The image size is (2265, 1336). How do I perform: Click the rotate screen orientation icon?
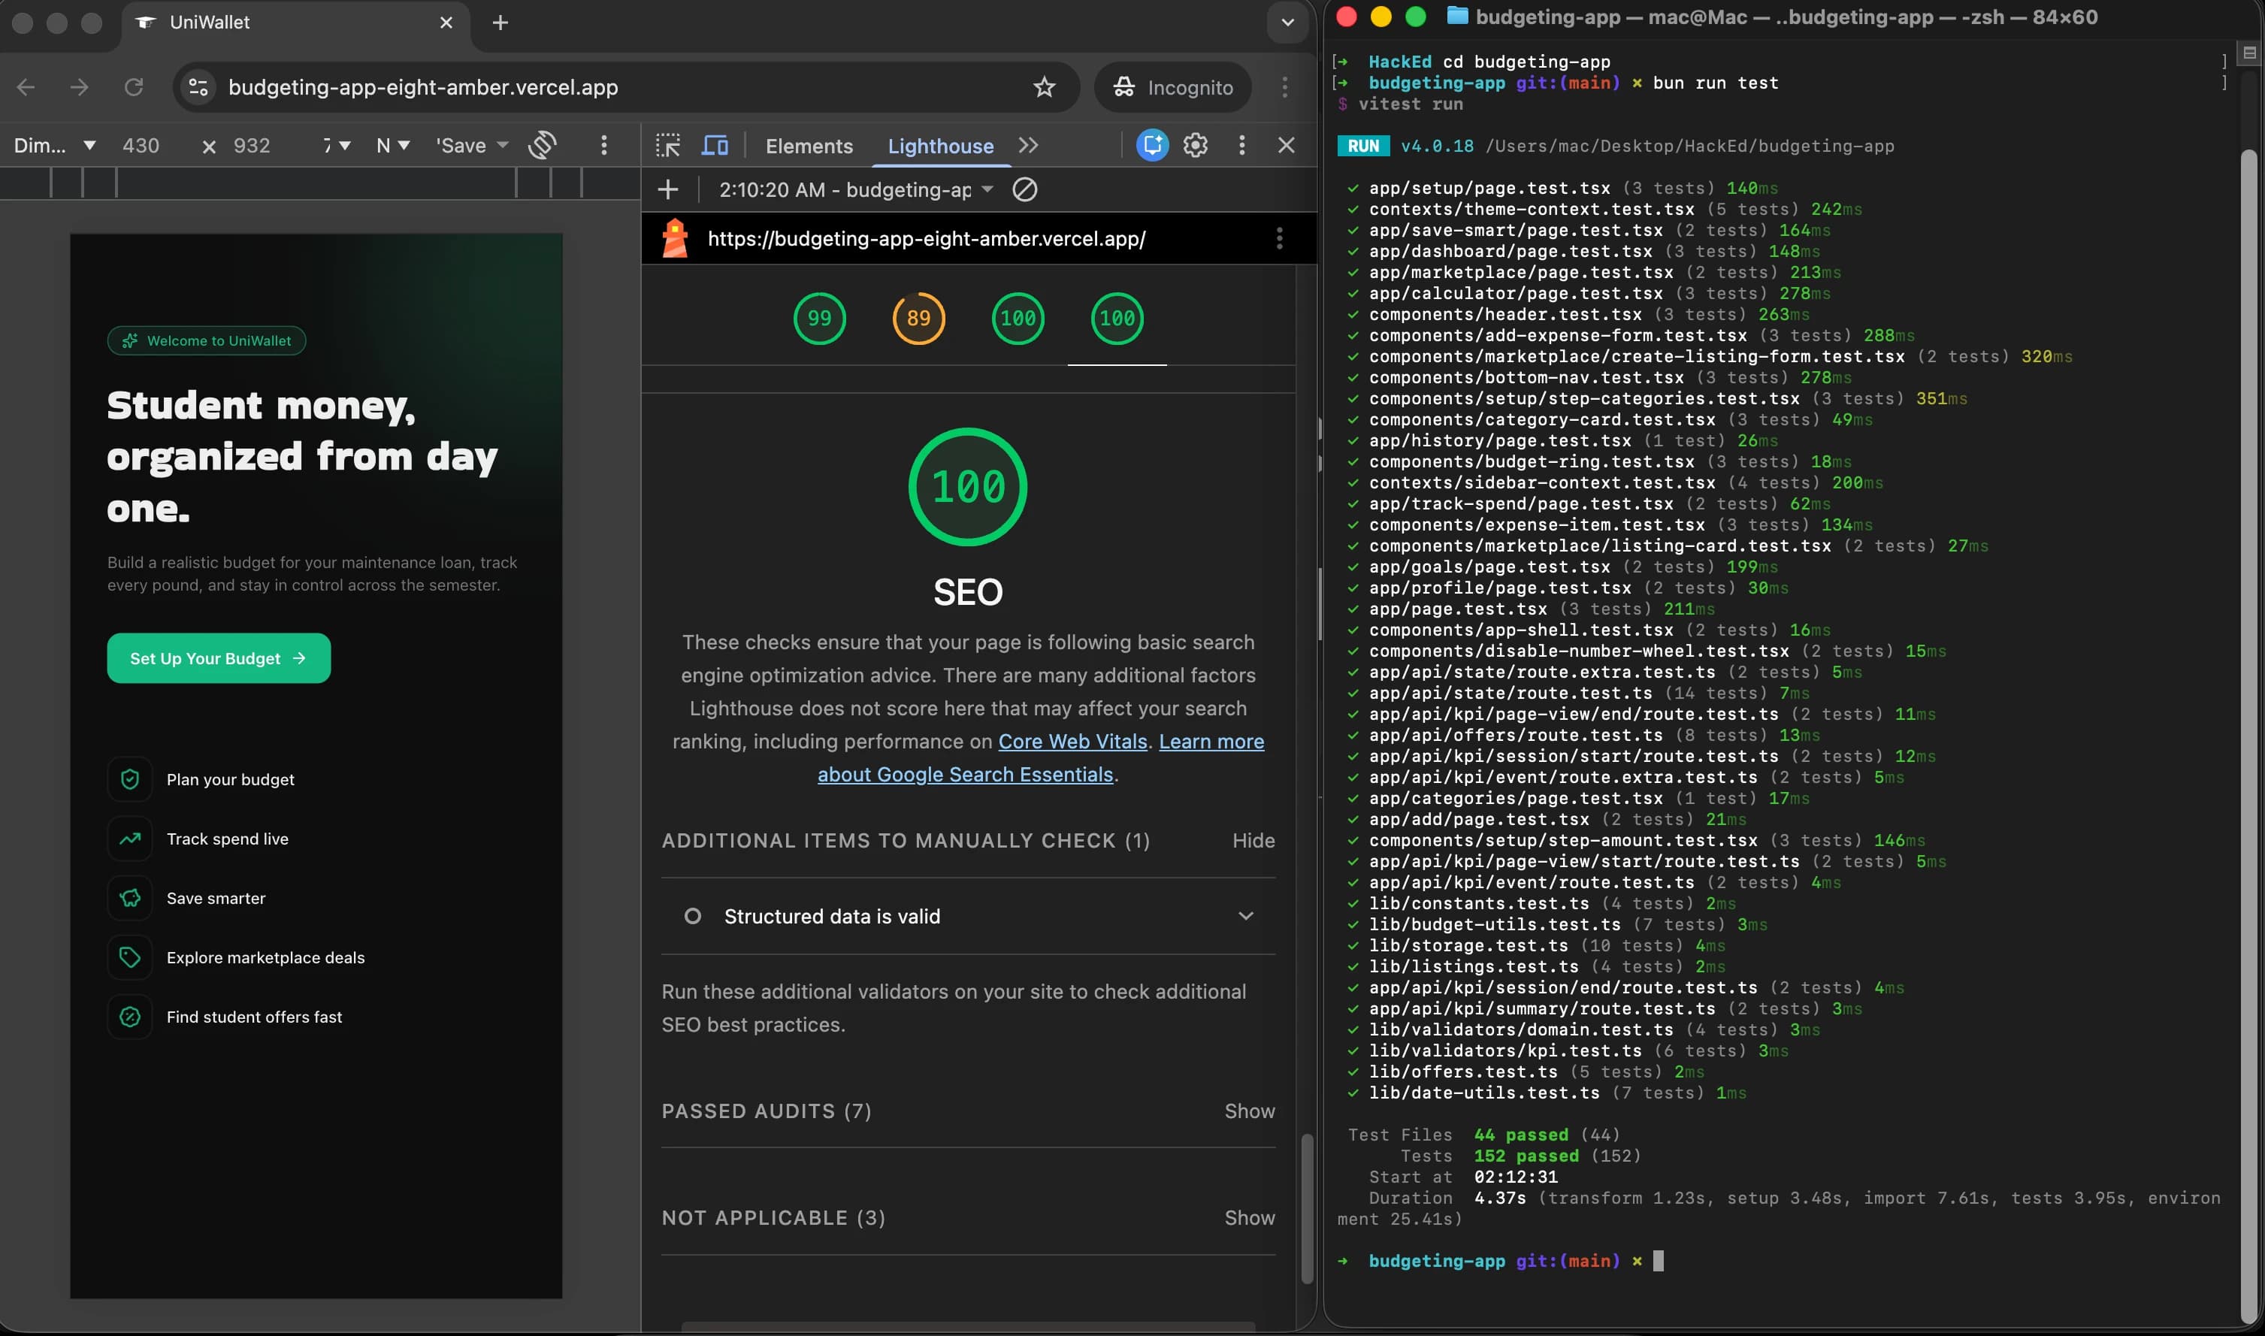tap(542, 145)
